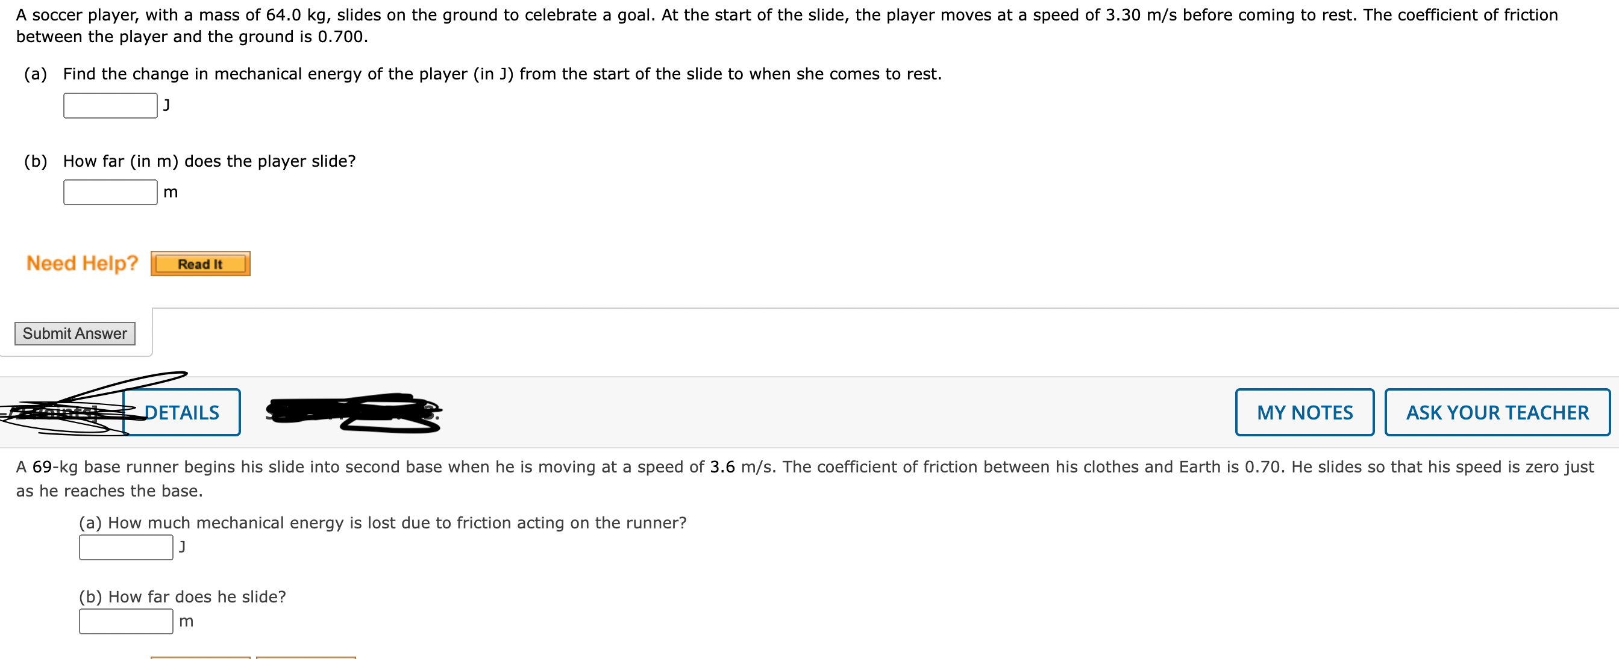Image resolution: width=1619 pixels, height=659 pixels.
Task: Click the answer box for change in mechanical energy
Action: (x=109, y=105)
